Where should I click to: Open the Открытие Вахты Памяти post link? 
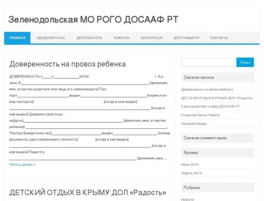click(x=200, y=115)
